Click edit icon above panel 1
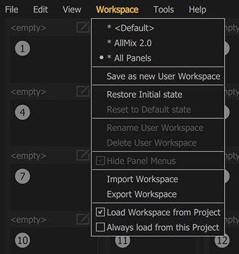The image size is (239, 254). [83, 27]
